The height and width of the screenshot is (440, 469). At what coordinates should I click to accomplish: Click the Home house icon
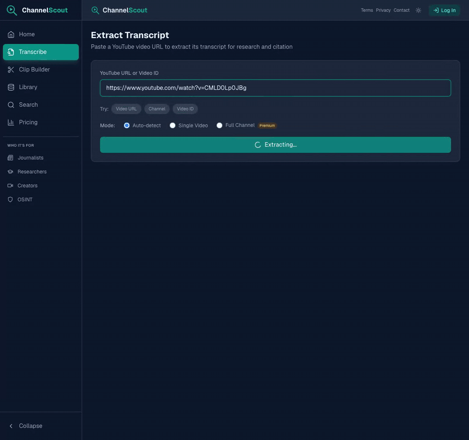(x=11, y=34)
